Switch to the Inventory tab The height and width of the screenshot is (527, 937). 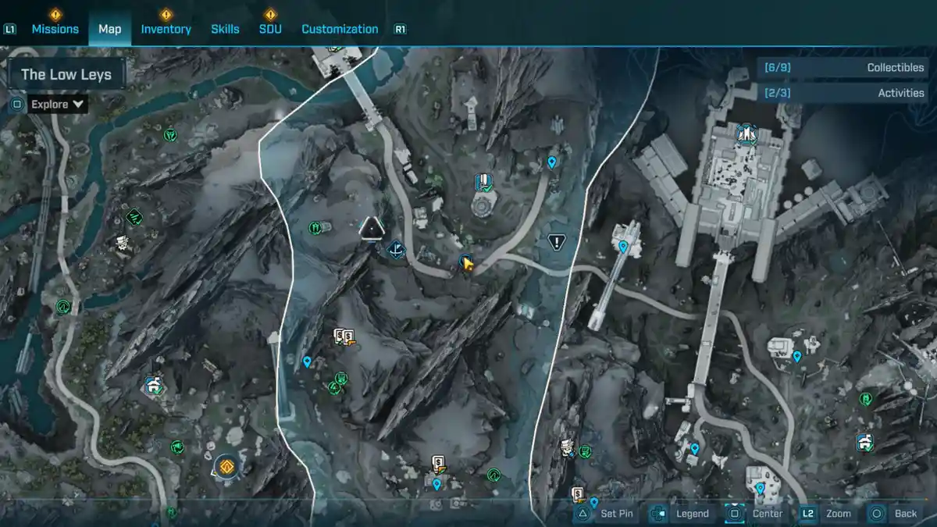[166, 29]
